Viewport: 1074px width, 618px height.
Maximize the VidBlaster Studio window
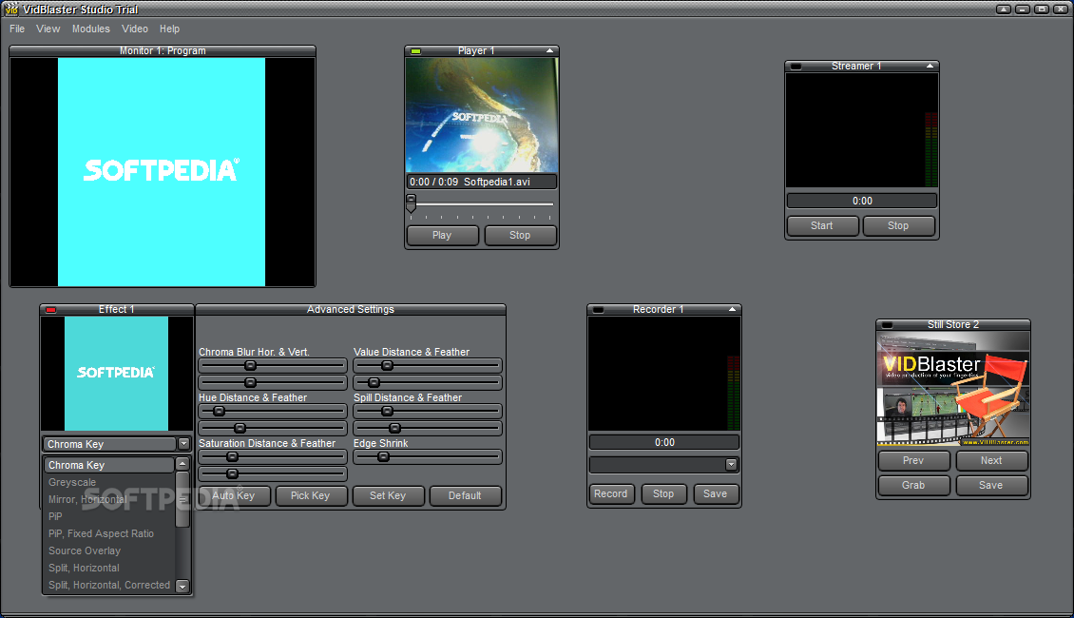pyautogui.click(x=1042, y=9)
